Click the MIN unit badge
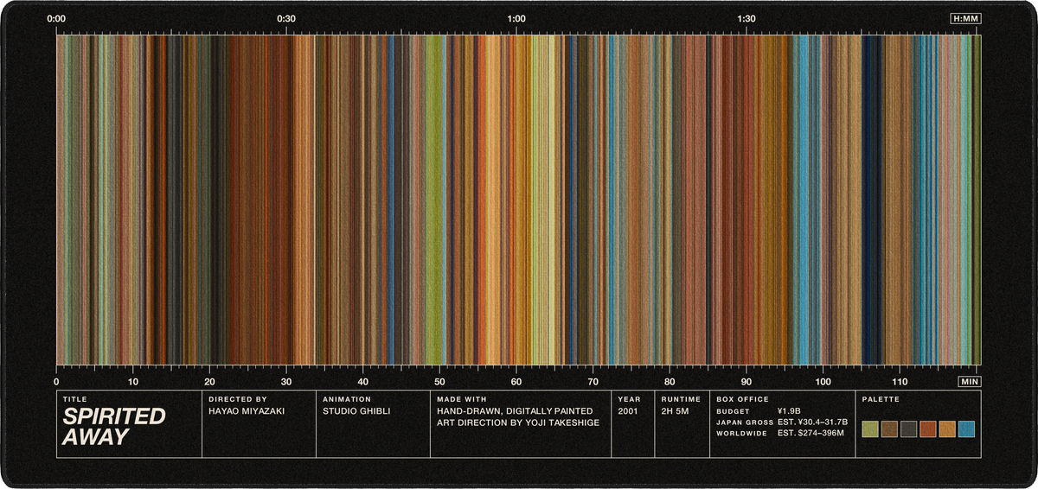Screen dimensions: 1038x489 coord(970,381)
